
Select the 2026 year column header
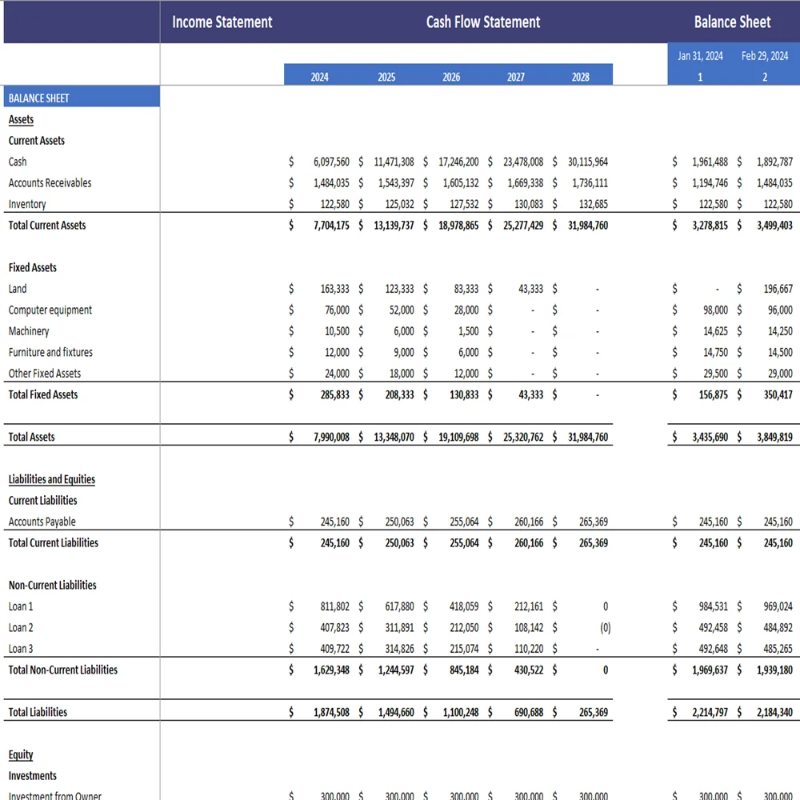[451, 77]
